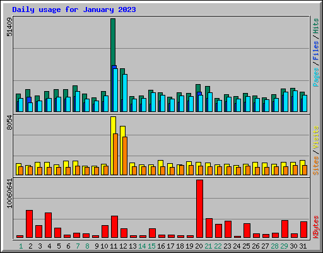Click the green day 8 label on the x-axis

(87, 246)
